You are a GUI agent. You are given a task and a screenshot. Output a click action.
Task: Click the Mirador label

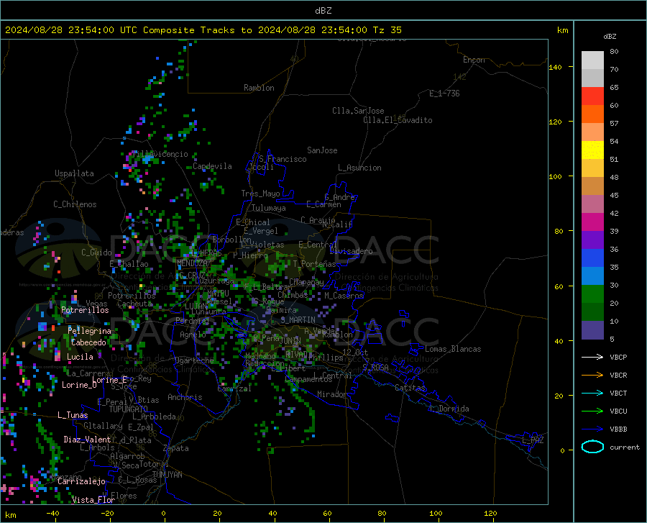(332, 394)
